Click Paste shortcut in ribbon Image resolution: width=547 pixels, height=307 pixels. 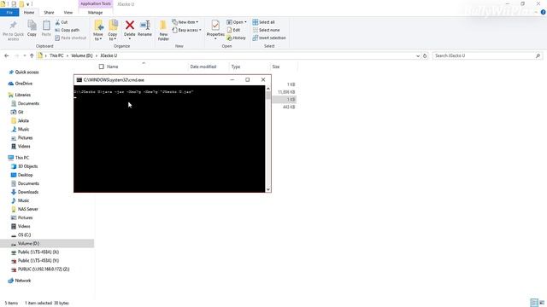70,38
